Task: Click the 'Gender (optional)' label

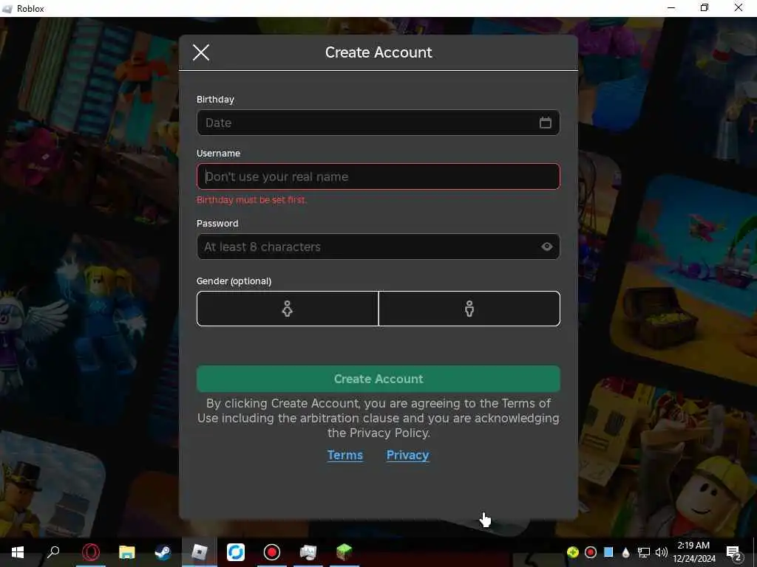Action: (x=234, y=281)
